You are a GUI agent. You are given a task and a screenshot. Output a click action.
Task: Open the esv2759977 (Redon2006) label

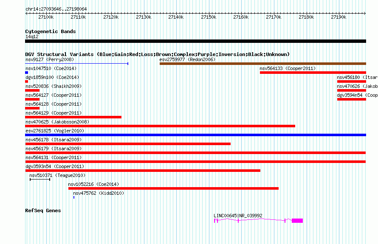point(187,59)
